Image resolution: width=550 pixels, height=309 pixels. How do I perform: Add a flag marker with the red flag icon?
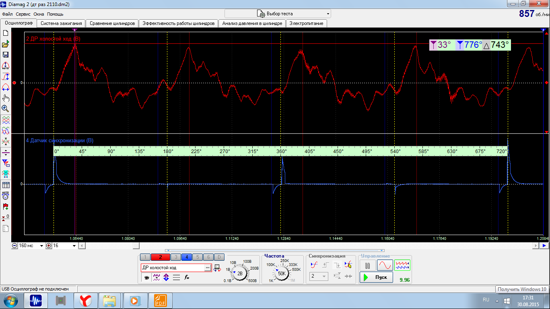tap(6, 207)
